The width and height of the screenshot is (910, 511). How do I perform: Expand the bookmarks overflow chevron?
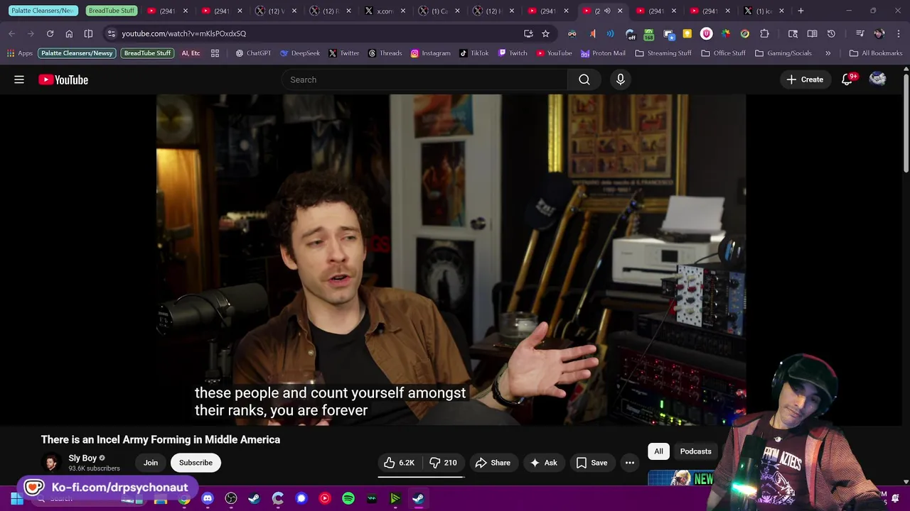pyautogui.click(x=828, y=53)
